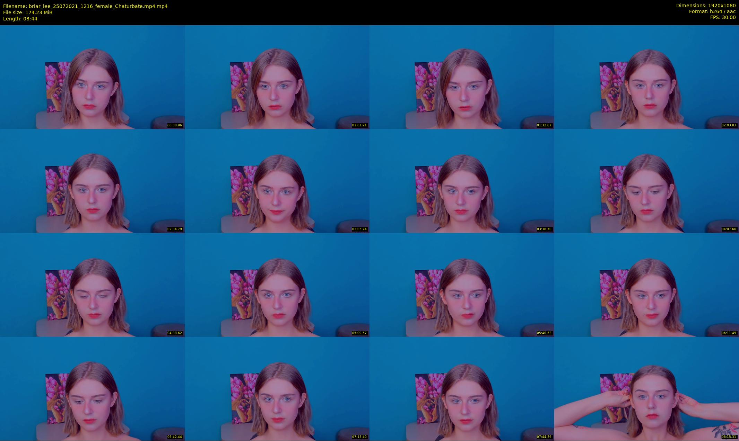Image resolution: width=739 pixels, height=441 pixels.
Task: Click the last thumbnail at 08:15.31
Action: [646, 388]
